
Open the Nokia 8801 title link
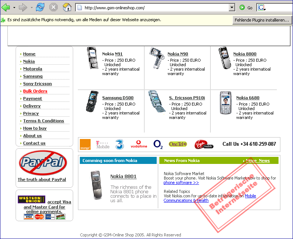[x=123, y=177]
